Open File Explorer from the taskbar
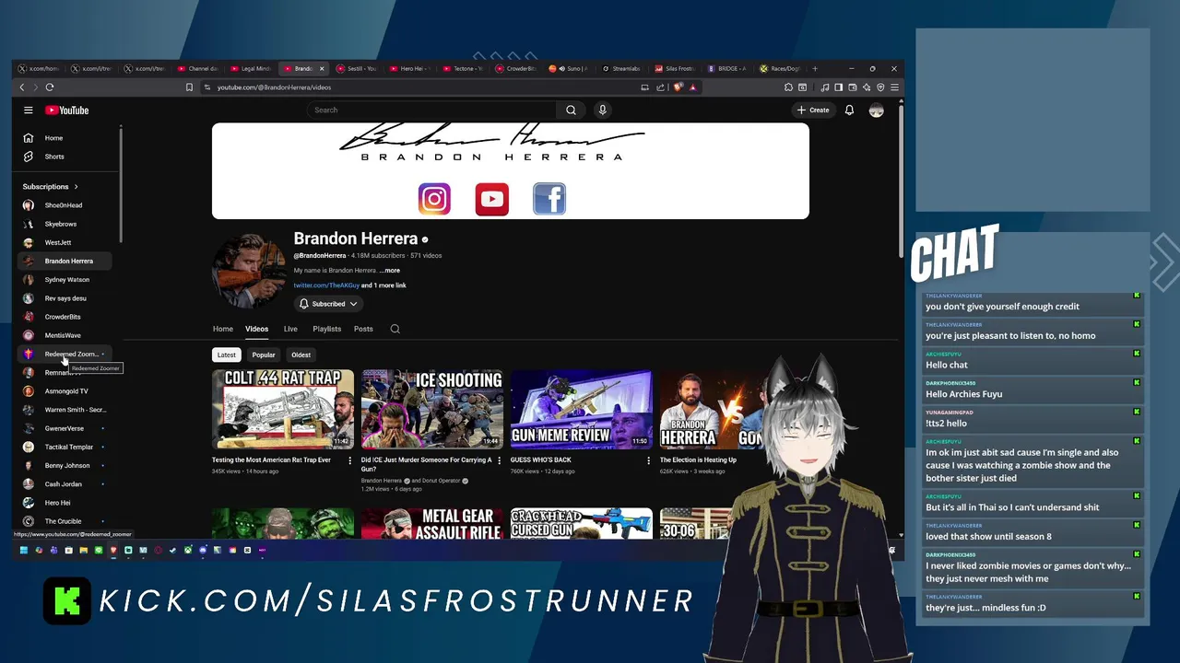This screenshot has height=663, width=1180. click(x=83, y=551)
